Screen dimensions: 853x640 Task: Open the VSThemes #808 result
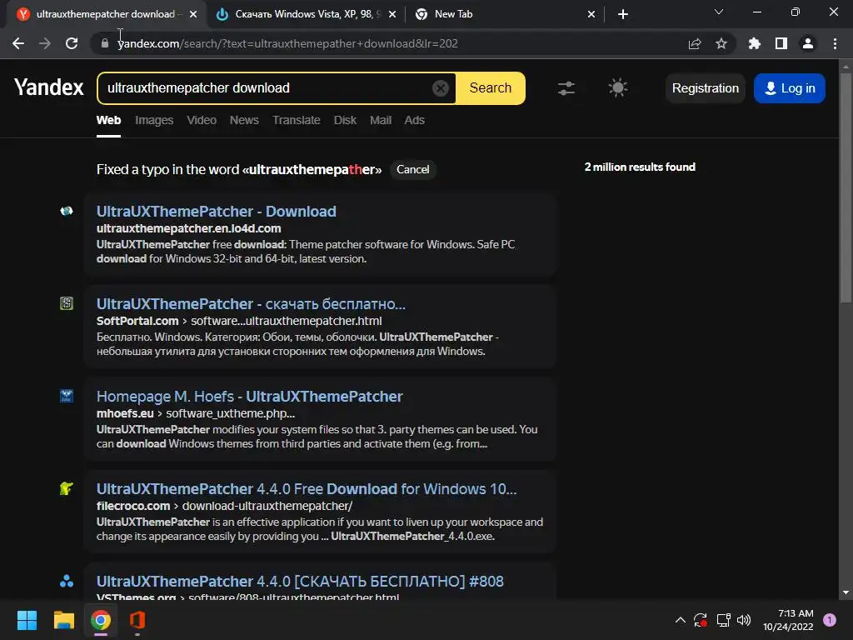[300, 581]
